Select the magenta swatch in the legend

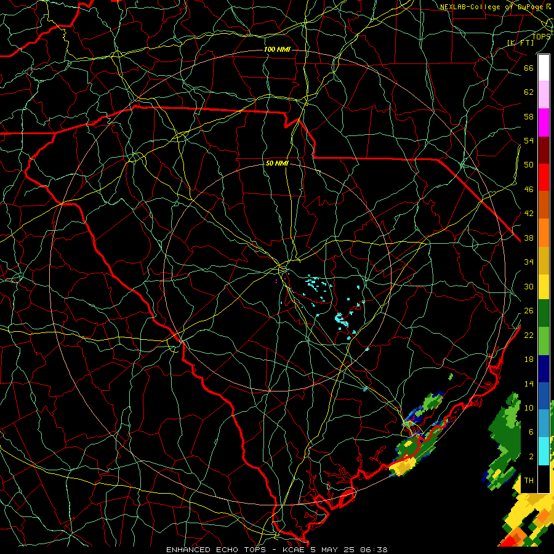[x=544, y=122]
